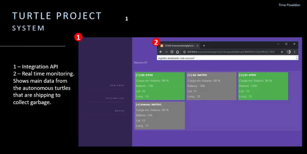Open the NAVIOS sidebar menu item

tap(119, 111)
